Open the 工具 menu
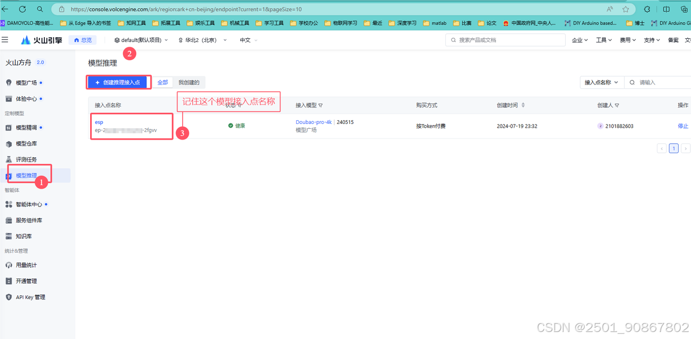Screen dimensions: 691x339 [x=604, y=40]
